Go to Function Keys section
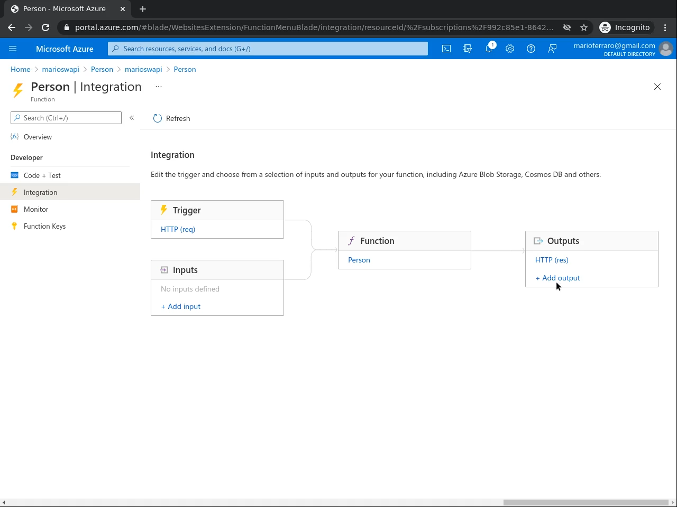 44,226
